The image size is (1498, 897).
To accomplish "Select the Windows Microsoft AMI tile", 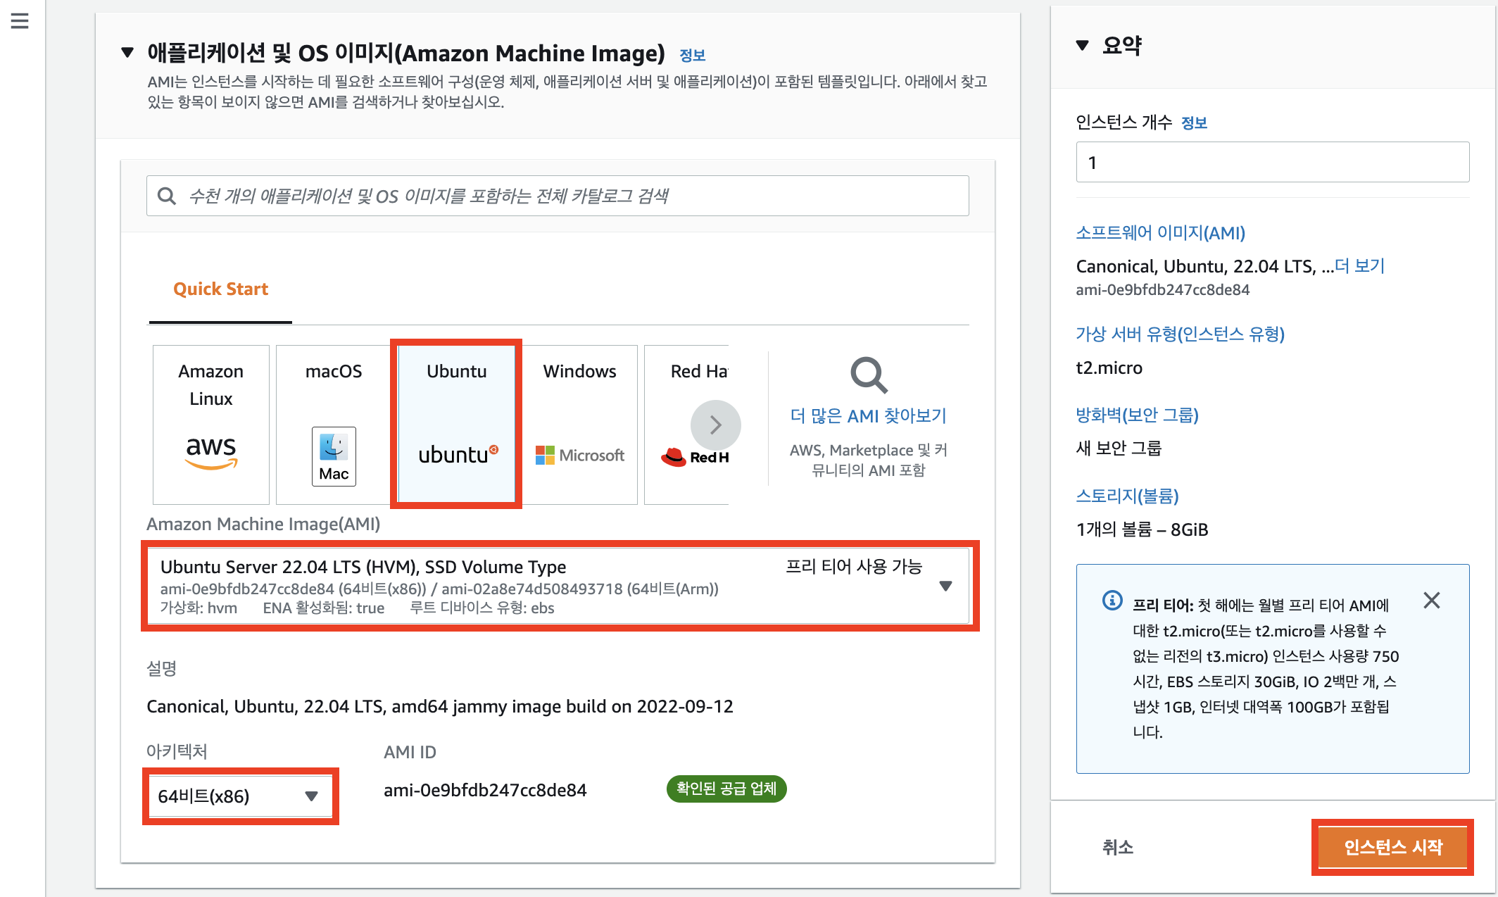I will 579,424.
